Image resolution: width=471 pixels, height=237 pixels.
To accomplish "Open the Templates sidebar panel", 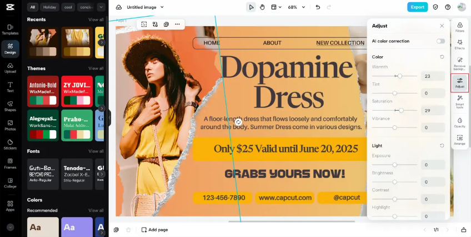I will 10,29.
